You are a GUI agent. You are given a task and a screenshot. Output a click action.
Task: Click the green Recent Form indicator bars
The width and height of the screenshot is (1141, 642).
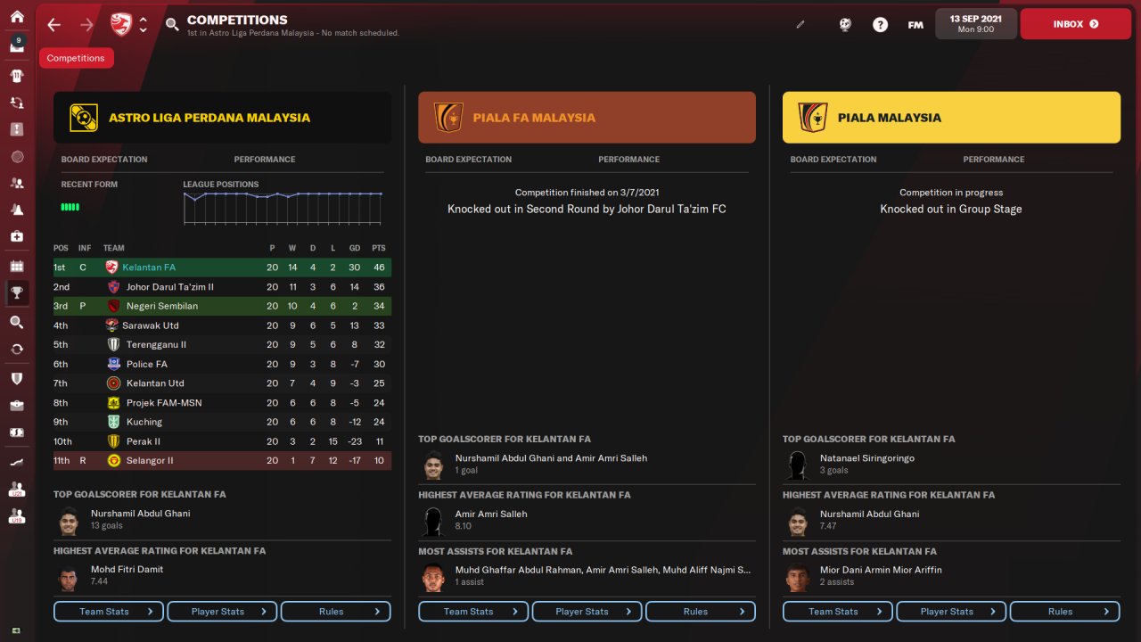coord(70,207)
